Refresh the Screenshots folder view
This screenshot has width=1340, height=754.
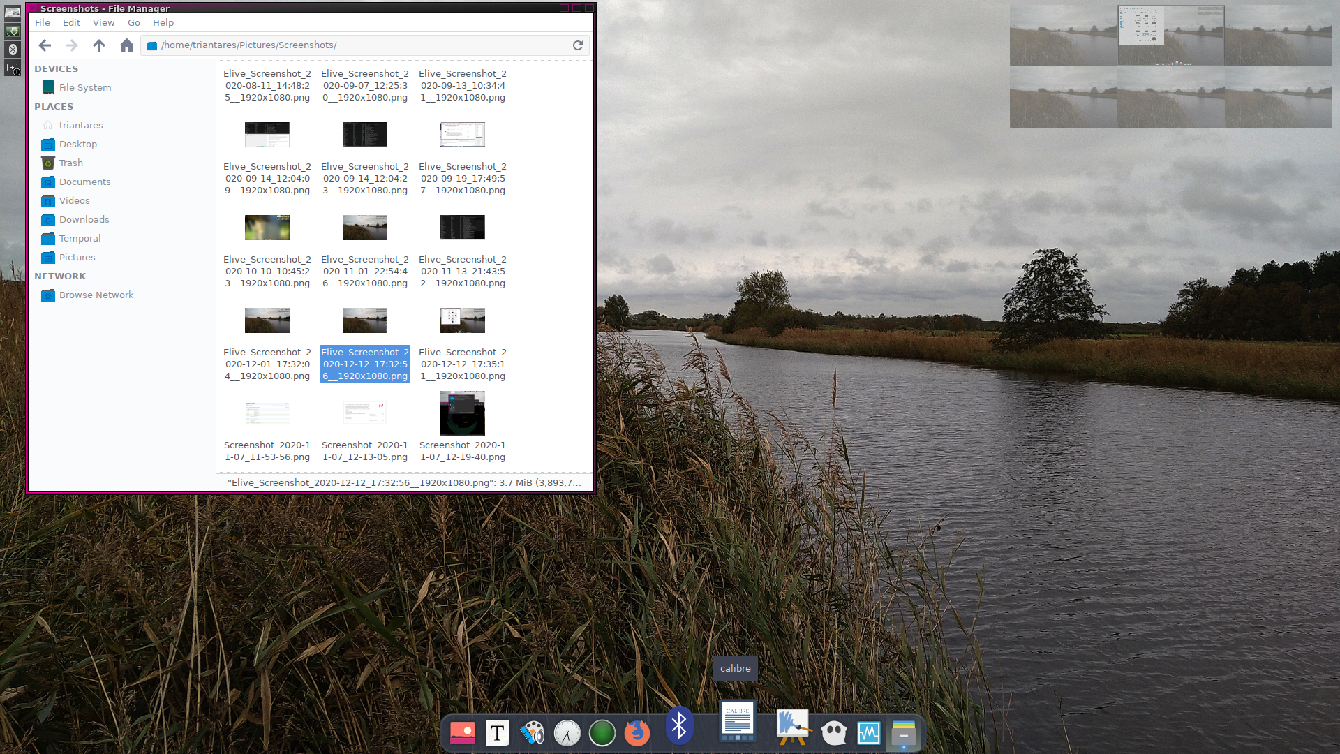[578, 45]
